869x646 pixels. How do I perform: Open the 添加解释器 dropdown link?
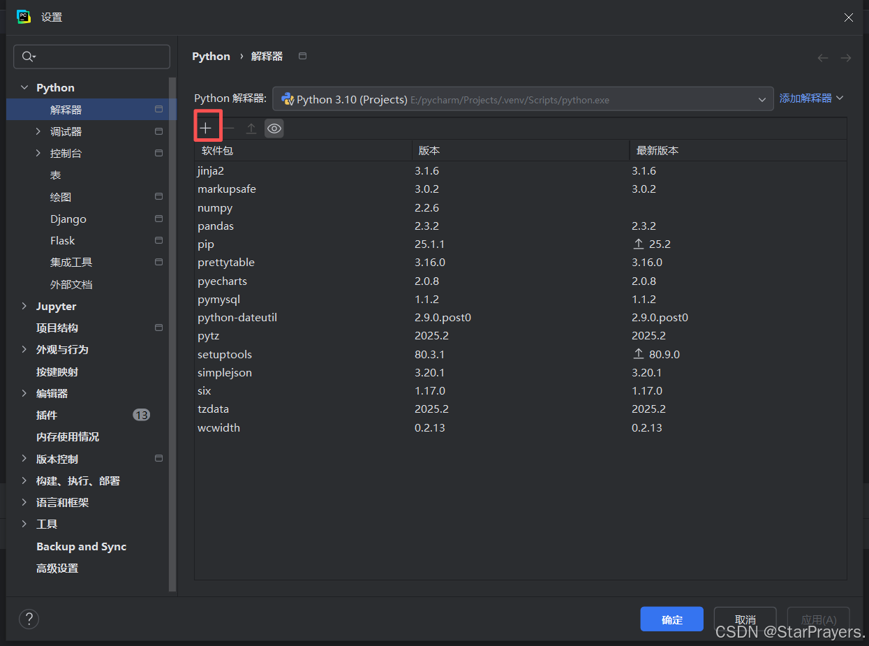812,98
